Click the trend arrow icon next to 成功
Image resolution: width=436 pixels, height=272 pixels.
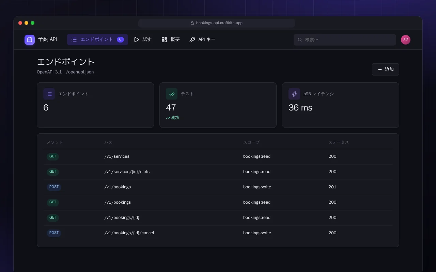coord(168,118)
